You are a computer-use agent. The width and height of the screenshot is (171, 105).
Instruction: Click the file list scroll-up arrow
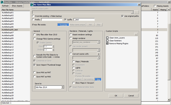[x=169, y=10]
